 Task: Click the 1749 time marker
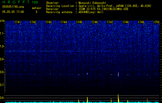(141, 22)
